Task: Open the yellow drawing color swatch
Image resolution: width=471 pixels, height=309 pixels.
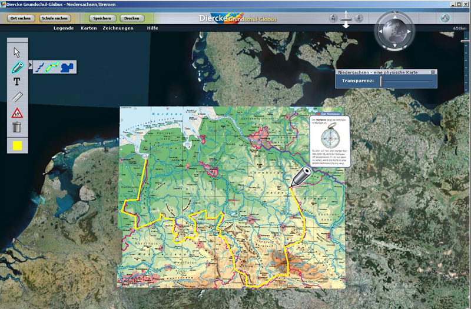Action: 17,145
